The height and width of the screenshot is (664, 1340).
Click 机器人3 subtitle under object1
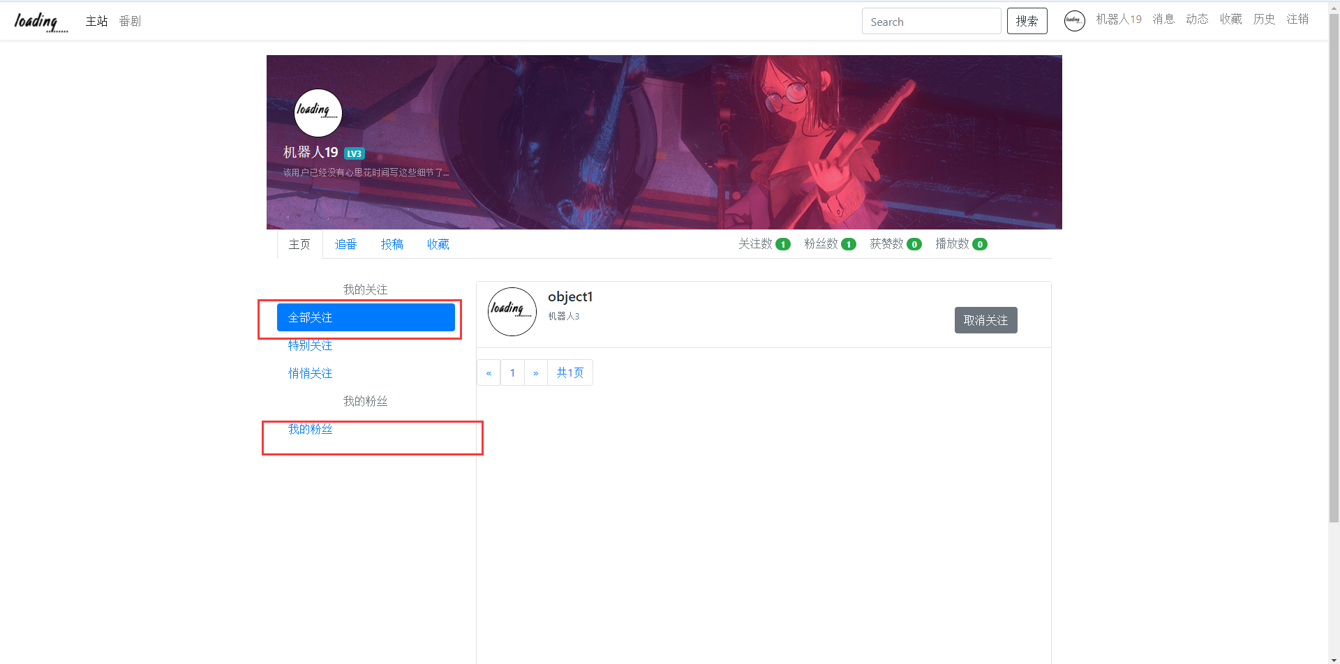pos(564,316)
